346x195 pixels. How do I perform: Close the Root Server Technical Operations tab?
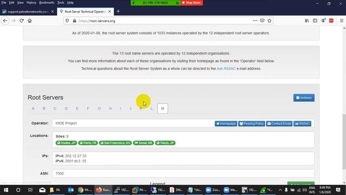(x=109, y=11)
